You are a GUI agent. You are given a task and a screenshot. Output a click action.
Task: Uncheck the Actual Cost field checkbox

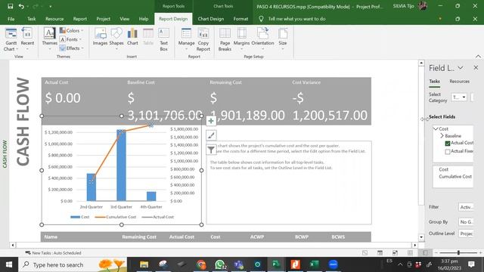(448, 143)
